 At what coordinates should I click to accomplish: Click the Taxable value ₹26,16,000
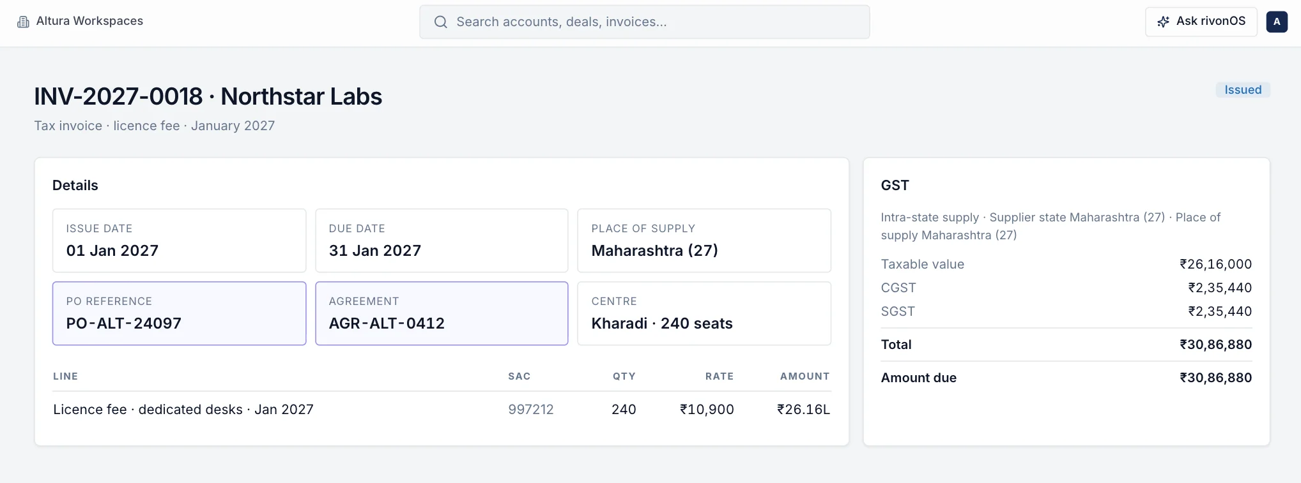tap(1215, 264)
